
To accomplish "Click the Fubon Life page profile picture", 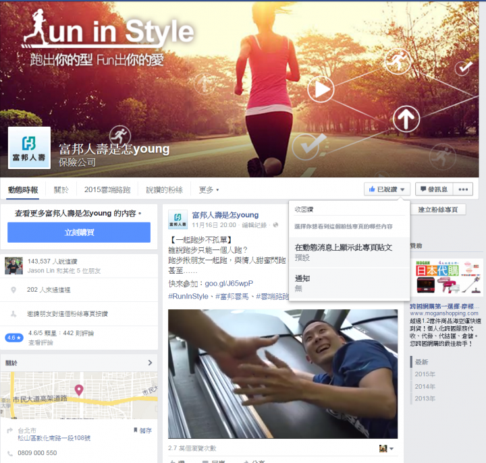I will pos(29,148).
